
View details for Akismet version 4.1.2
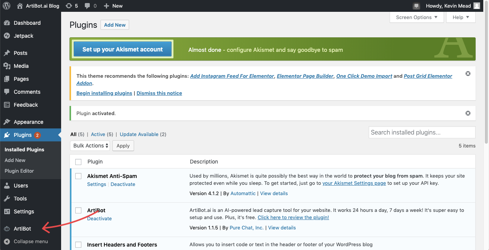click(274, 193)
